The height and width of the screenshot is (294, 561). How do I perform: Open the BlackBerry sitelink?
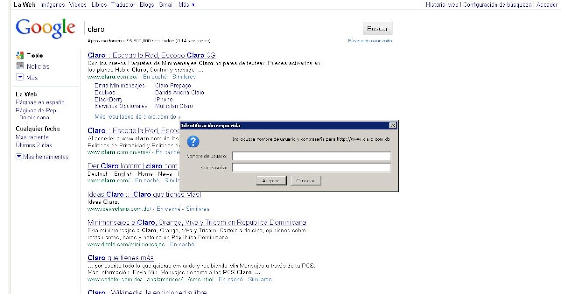[108, 99]
